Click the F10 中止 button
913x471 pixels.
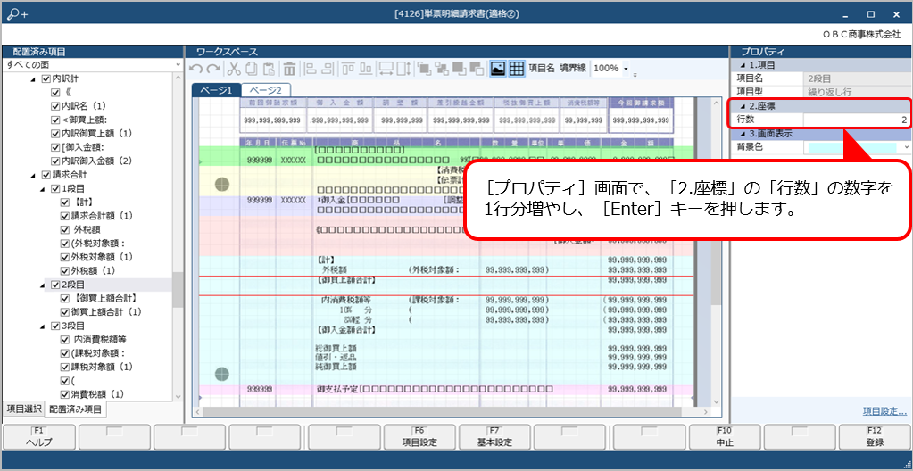tap(725, 436)
